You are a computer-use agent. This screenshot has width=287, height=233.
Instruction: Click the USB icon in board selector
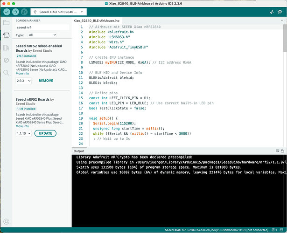coord(35,12)
